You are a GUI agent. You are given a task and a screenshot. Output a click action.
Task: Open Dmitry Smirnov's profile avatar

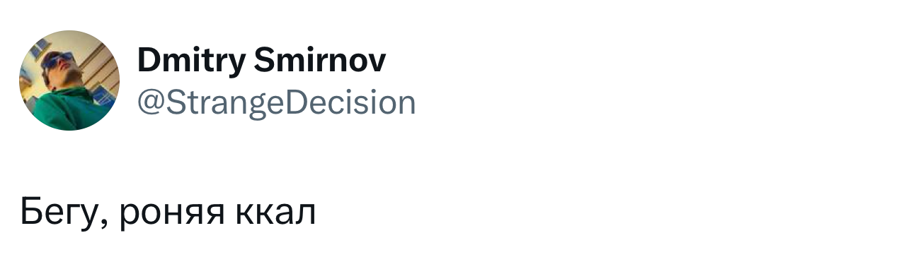pos(69,80)
